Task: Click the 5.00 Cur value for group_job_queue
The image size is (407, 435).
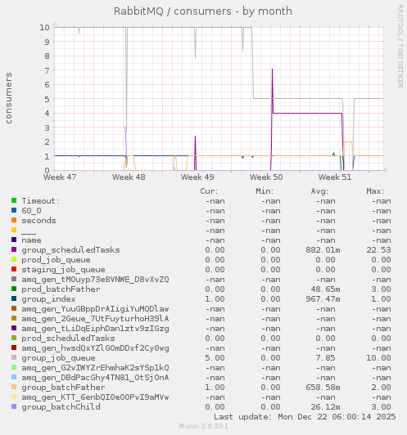Action: pyautogui.click(x=215, y=358)
